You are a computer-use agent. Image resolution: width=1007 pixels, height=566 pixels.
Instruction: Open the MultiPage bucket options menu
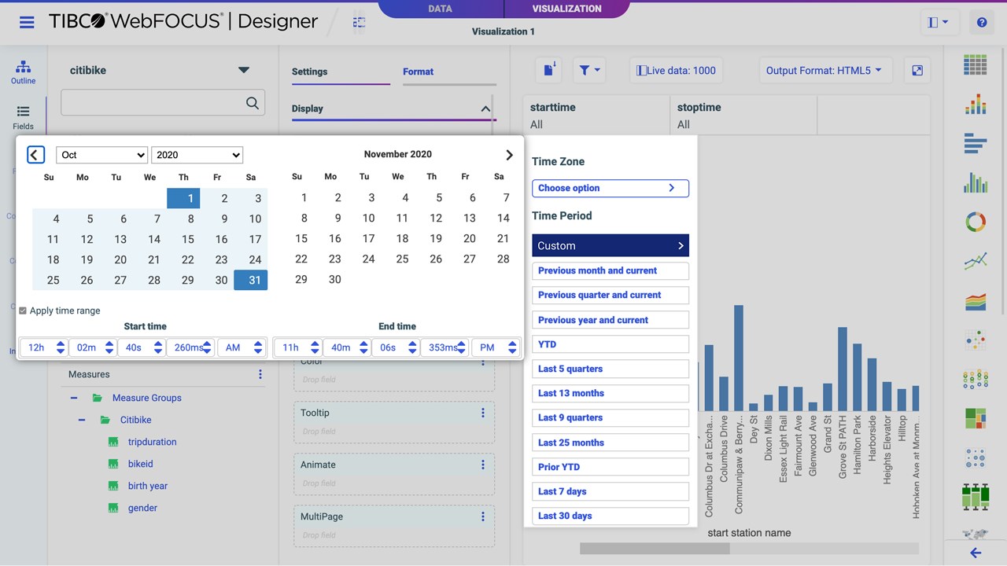pos(483,516)
